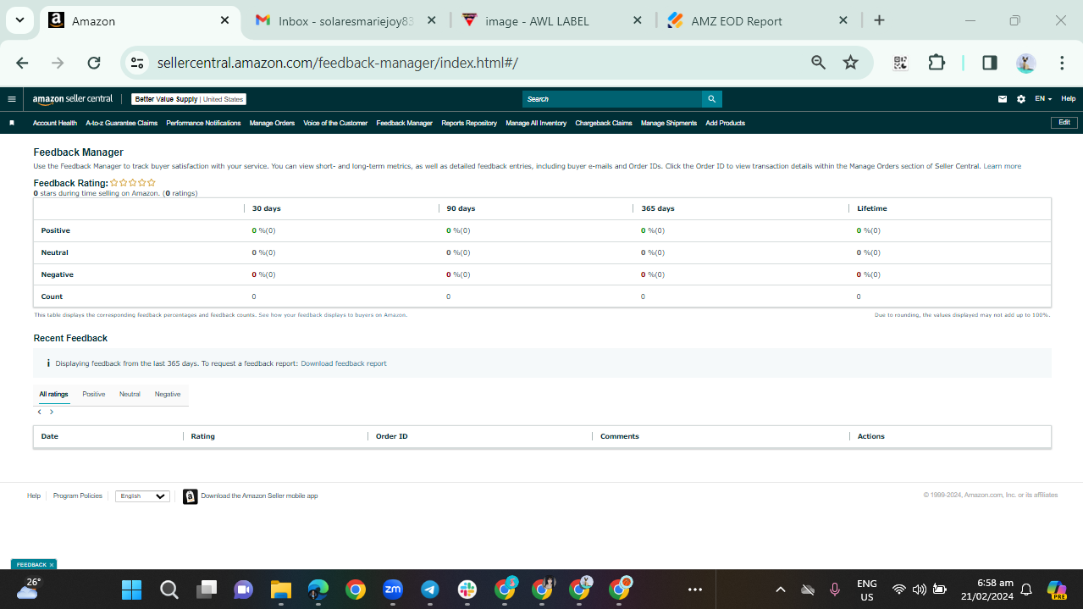
Task: Bookmark this page with star icon
Action: tap(851, 63)
